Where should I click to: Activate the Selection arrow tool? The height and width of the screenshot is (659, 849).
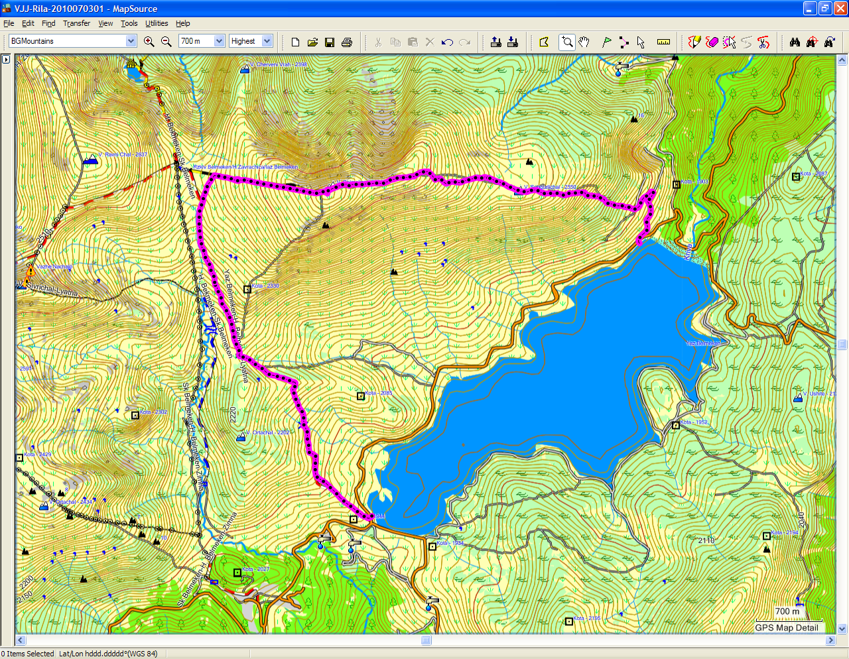click(x=641, y=42)
